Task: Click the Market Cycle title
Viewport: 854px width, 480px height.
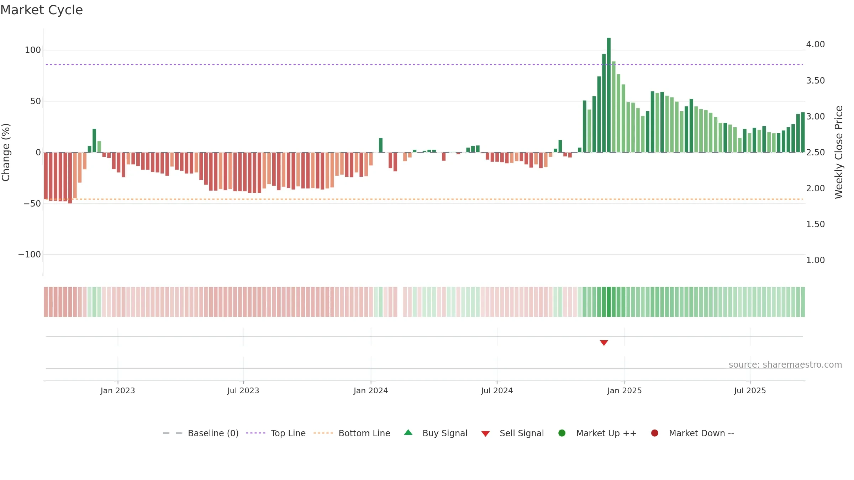Action: coord(42,10)
